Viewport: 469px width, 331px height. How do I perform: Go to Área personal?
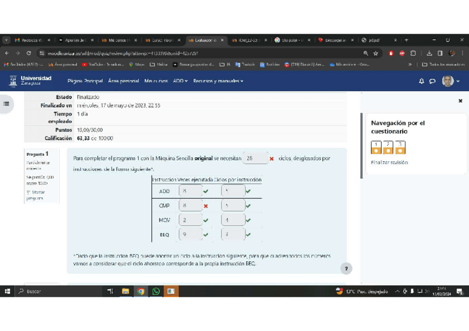(123, 81)
